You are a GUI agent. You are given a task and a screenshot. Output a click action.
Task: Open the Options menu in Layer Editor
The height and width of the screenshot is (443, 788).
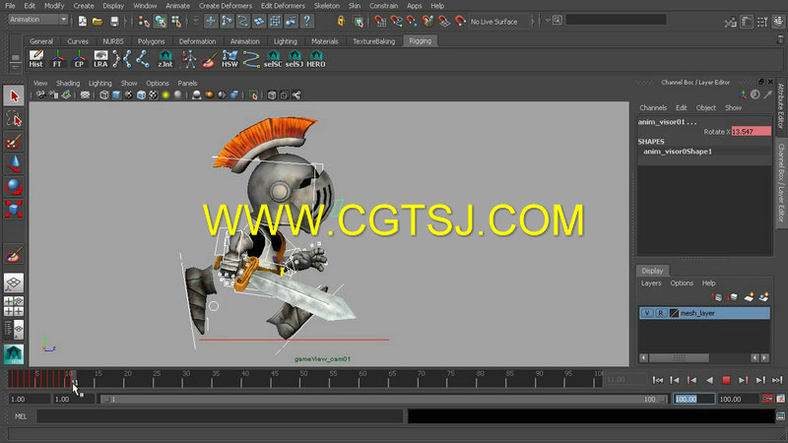[x=682, y=284]
